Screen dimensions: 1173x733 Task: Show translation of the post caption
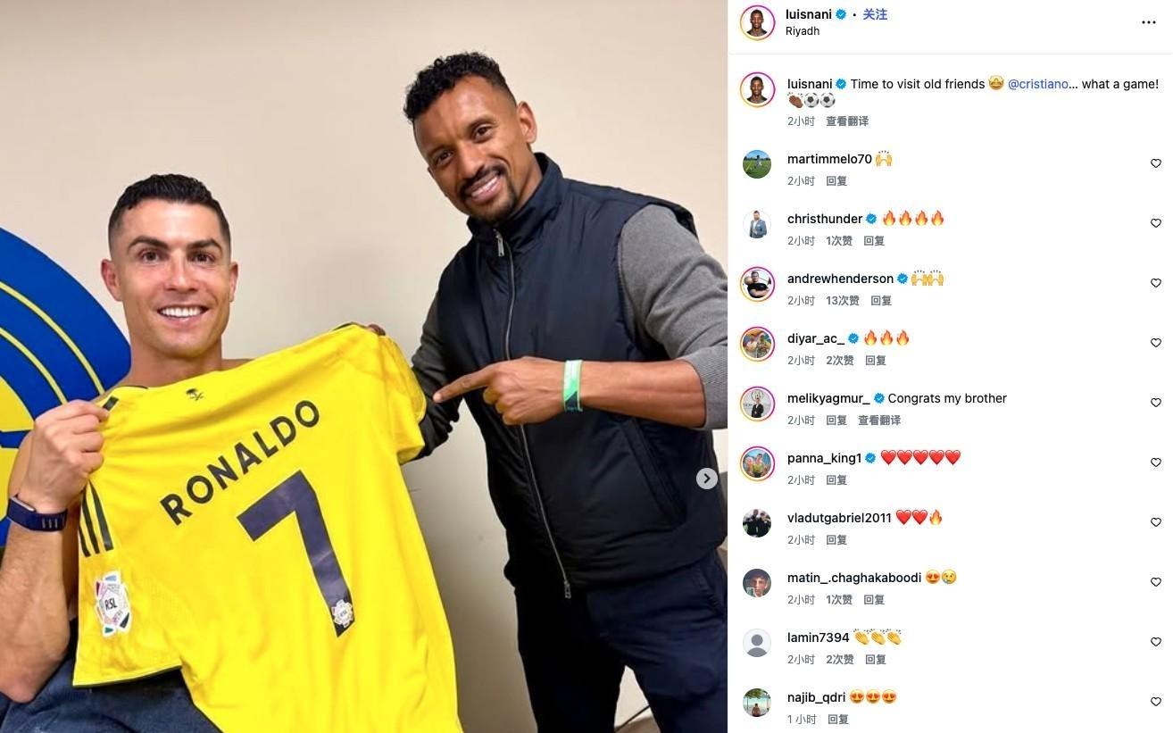[847, 121]
